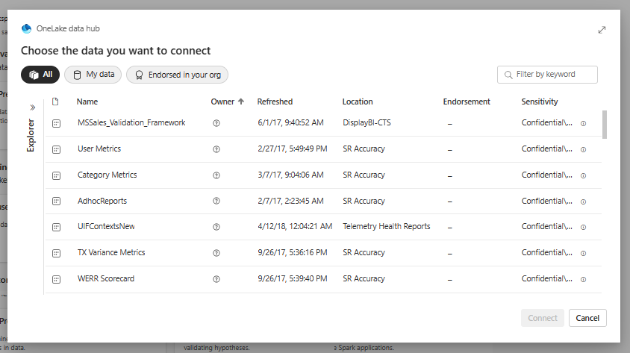Open the sensitivity info icon for WERR Scorecard
630x353 pixels.
pyautogui.click(x=584, y=280)
